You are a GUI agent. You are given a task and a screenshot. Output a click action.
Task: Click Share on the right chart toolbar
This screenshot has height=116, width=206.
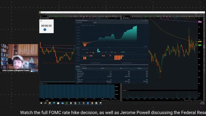(159, 16)
